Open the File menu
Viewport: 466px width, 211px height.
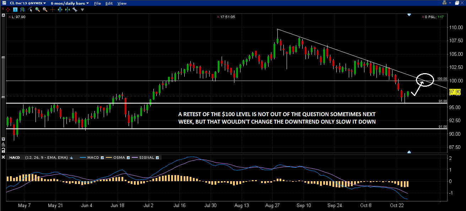tap(97, 4)
